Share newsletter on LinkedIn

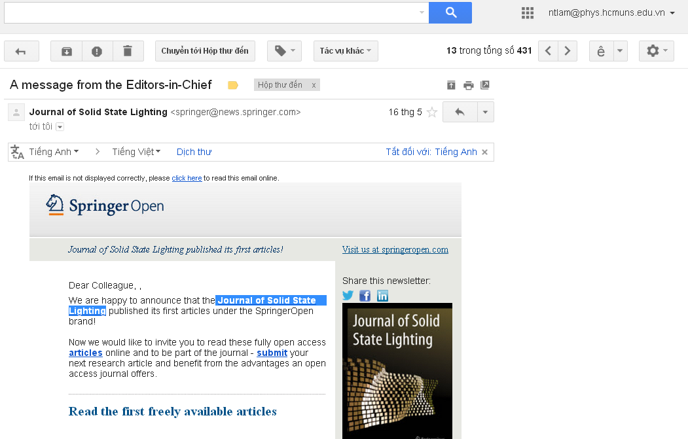coord(382,296)
